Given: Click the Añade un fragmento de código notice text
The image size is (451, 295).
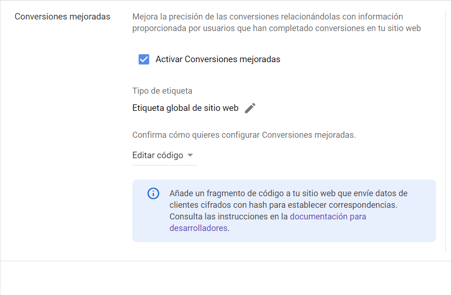Looking at the screenshot, I should coord(288,211).
